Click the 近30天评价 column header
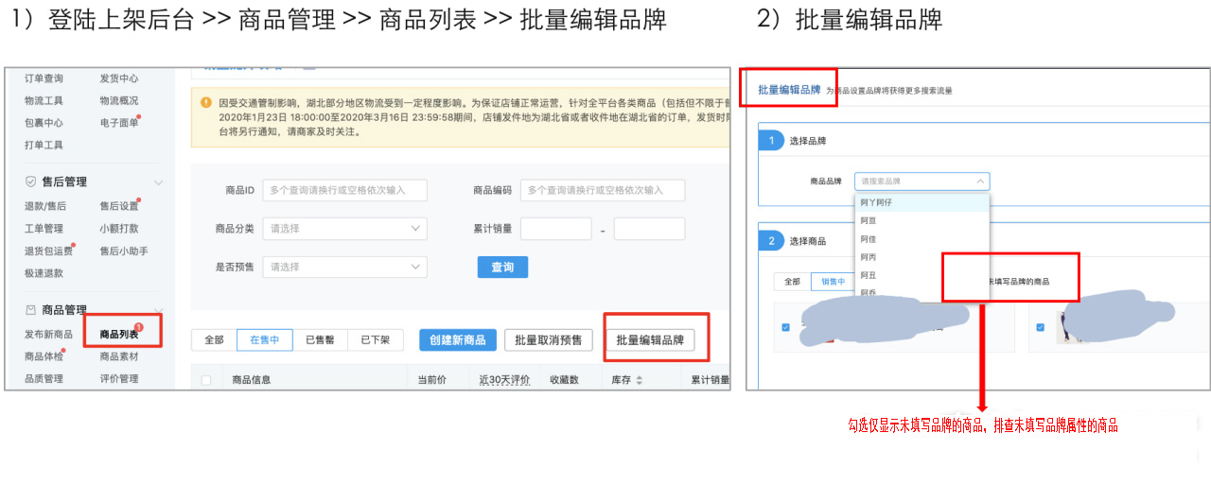Viewport: 1211px width, 485px height. [504, 380]
